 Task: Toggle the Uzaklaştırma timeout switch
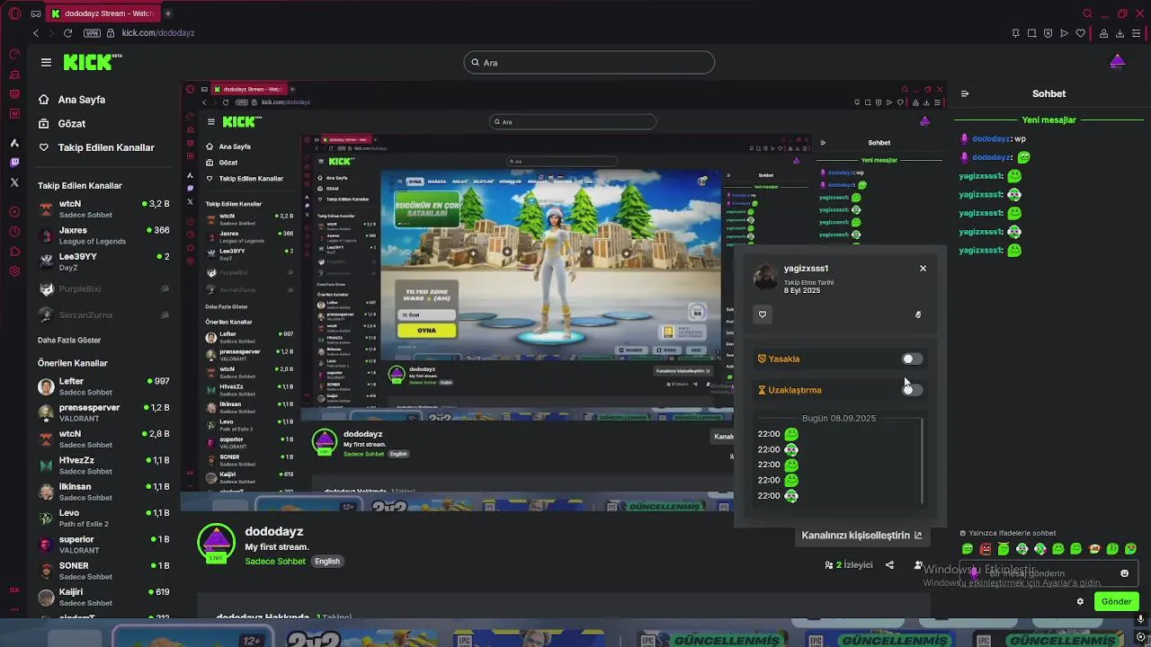pos(912,390)
